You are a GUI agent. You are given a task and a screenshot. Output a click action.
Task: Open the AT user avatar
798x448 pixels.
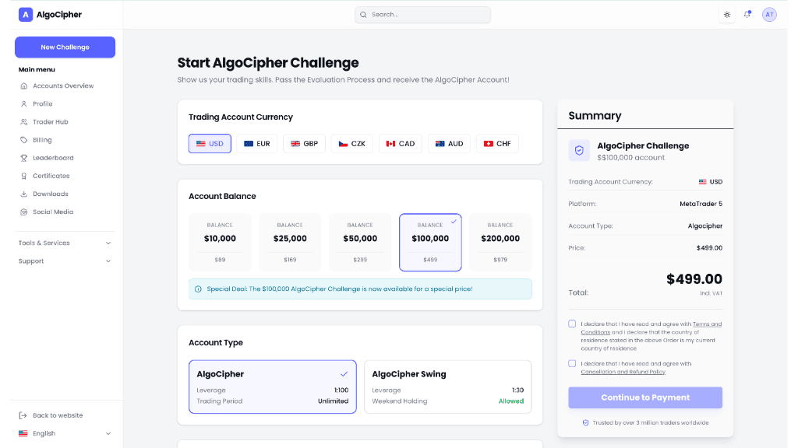click(x=769, y=15)
